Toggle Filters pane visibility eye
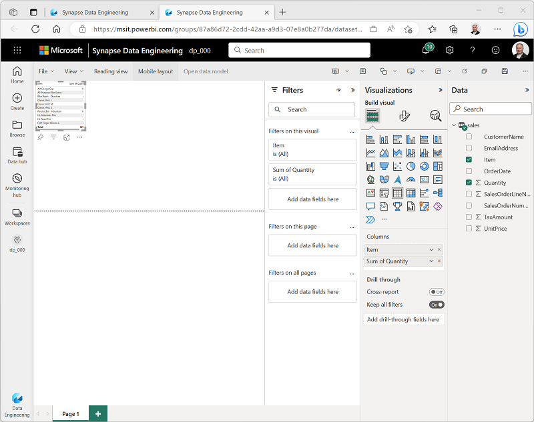Image resolution: width=534 pixels, height=422 pixels. coord(338,90)
